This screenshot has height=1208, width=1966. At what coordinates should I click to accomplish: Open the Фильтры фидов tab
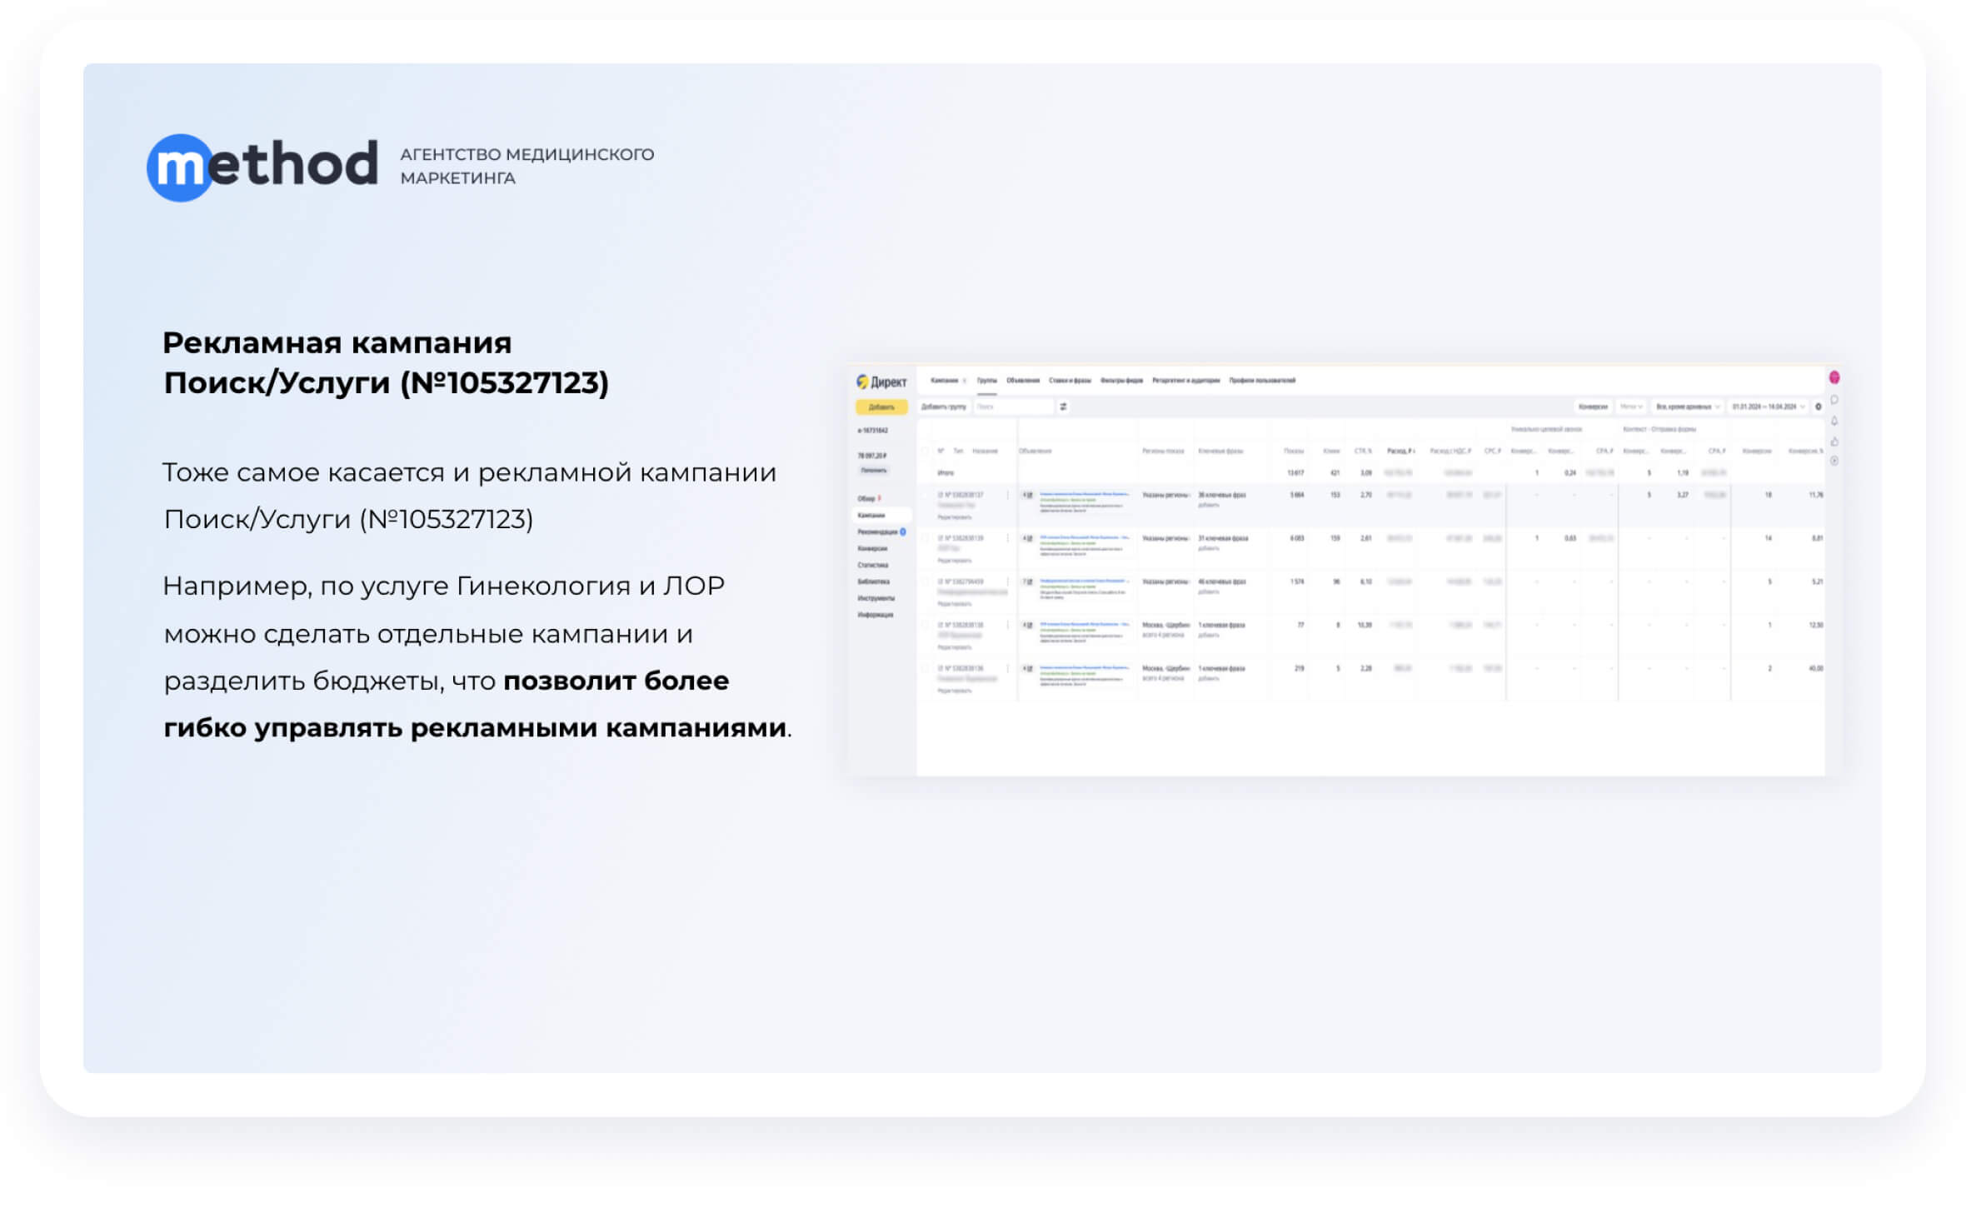[1121, 381]
